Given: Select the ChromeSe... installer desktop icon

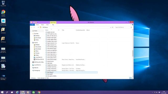Looking at the screenshot, I should [x=3, y=67].
